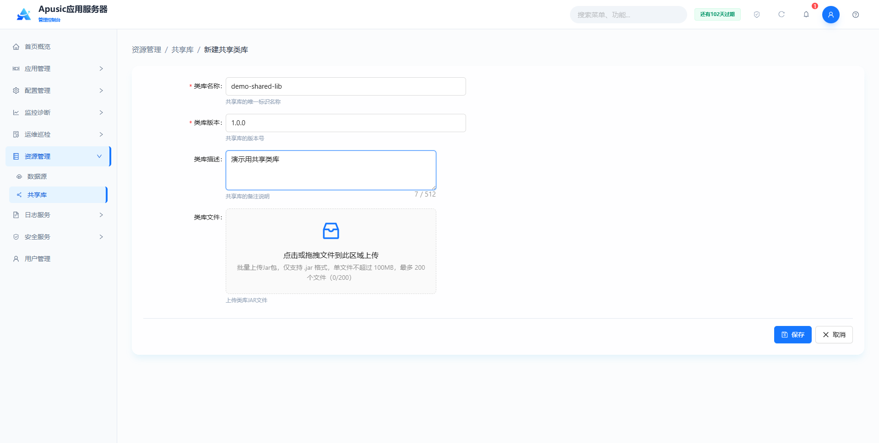This screenshot has height=443, width=879.
Task: Click the 应用管理 sidebar icon
Action: pos(16,69)
